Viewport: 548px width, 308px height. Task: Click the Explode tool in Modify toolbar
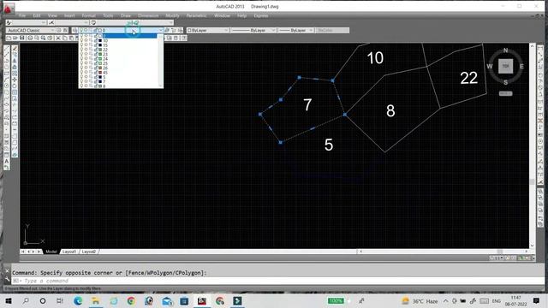(15, 154)
